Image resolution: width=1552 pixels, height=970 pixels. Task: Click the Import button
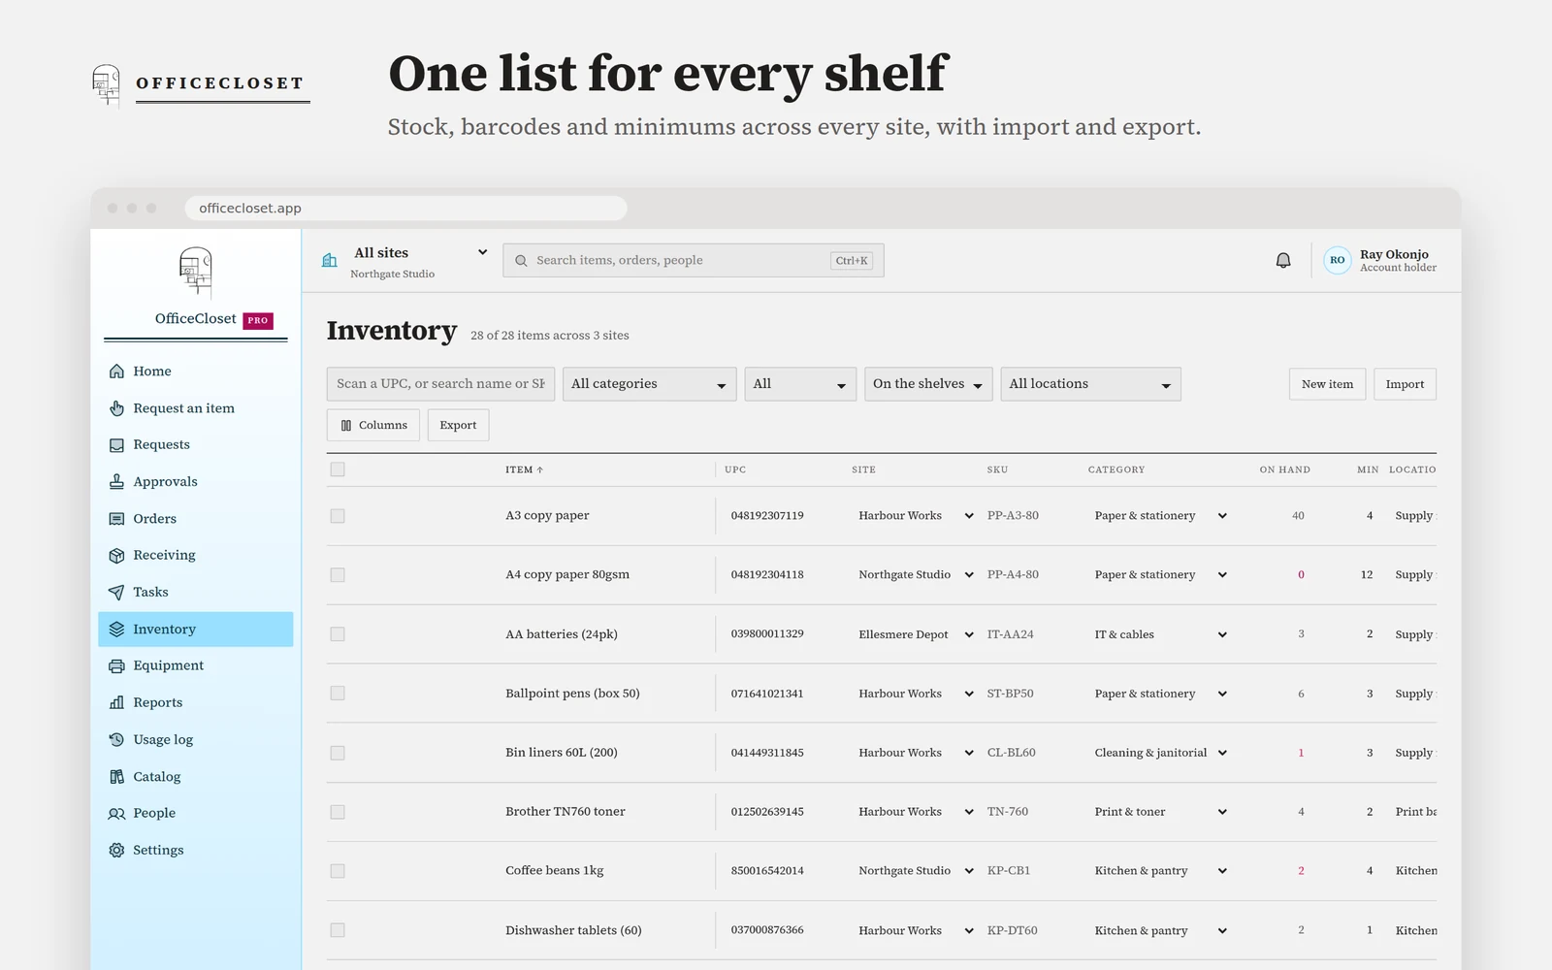click(x=1405, y=384)
